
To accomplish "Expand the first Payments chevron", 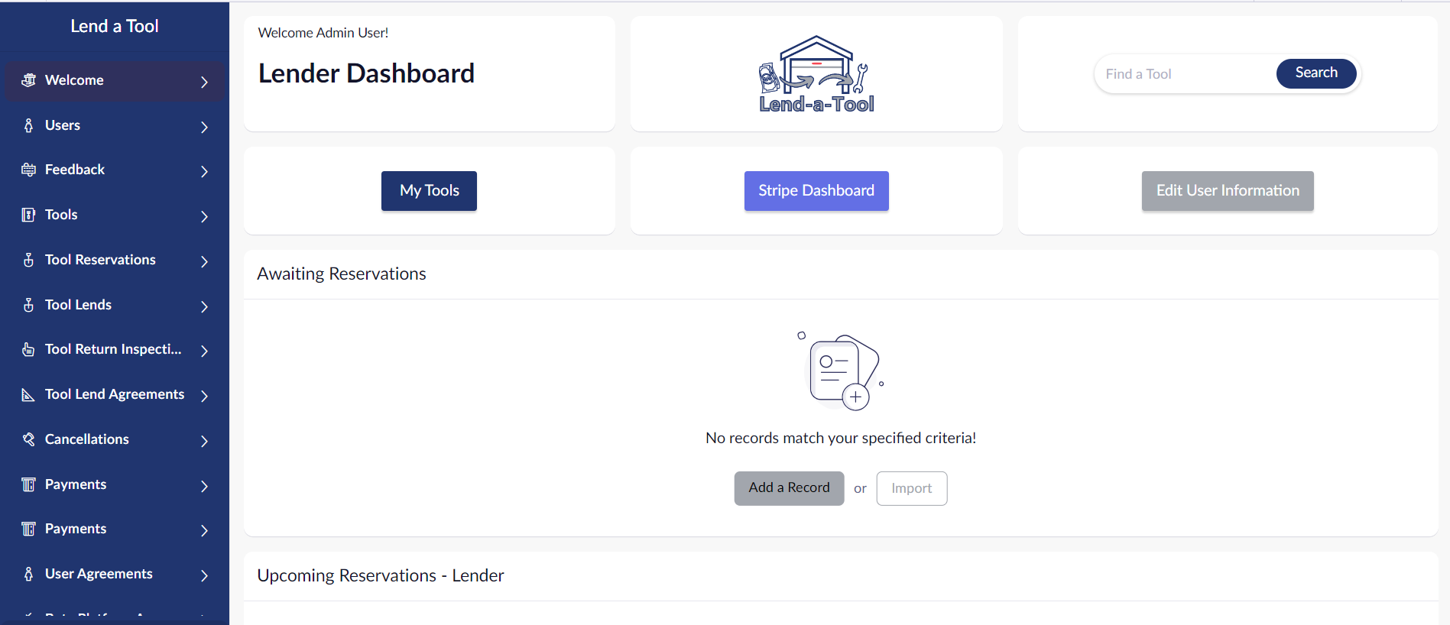I will pos(204,486).
